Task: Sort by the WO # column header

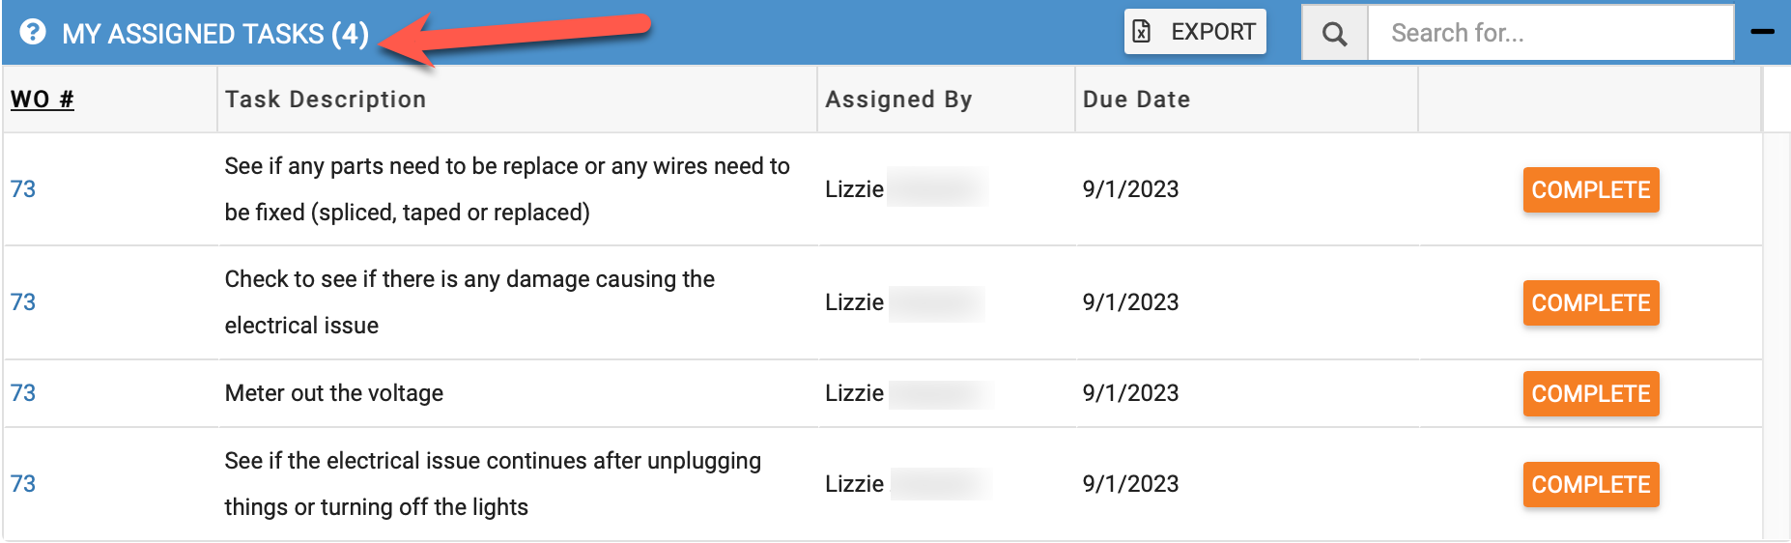Action: [x=43, y=100]
